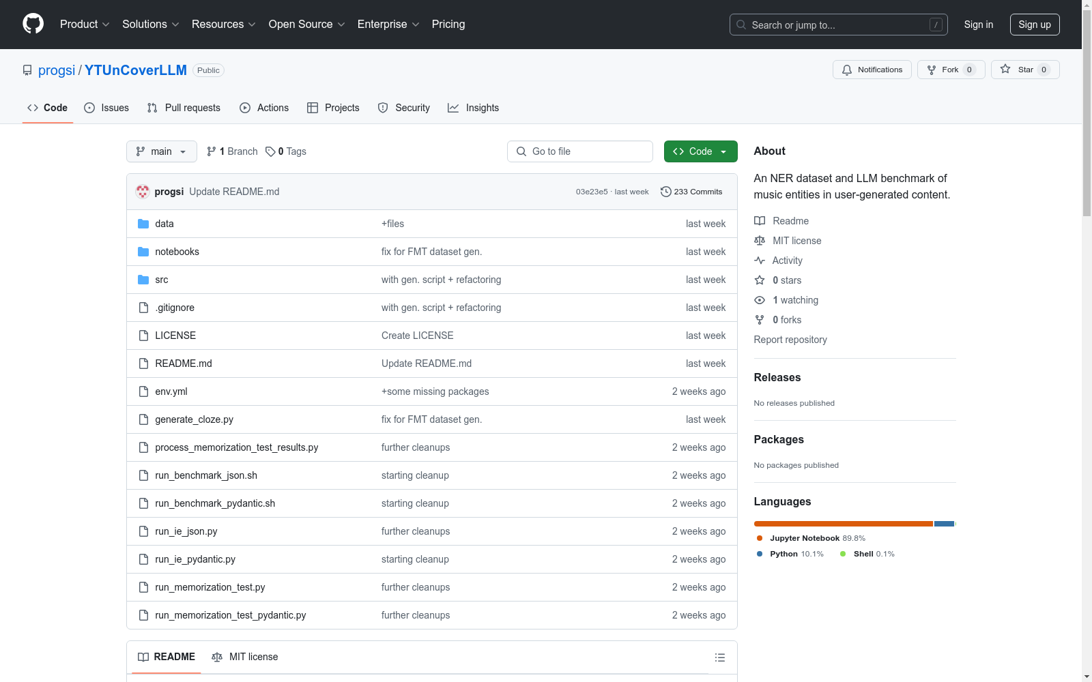
Task: Click the fork icon on Fork button
Action: tap(932, 70)
